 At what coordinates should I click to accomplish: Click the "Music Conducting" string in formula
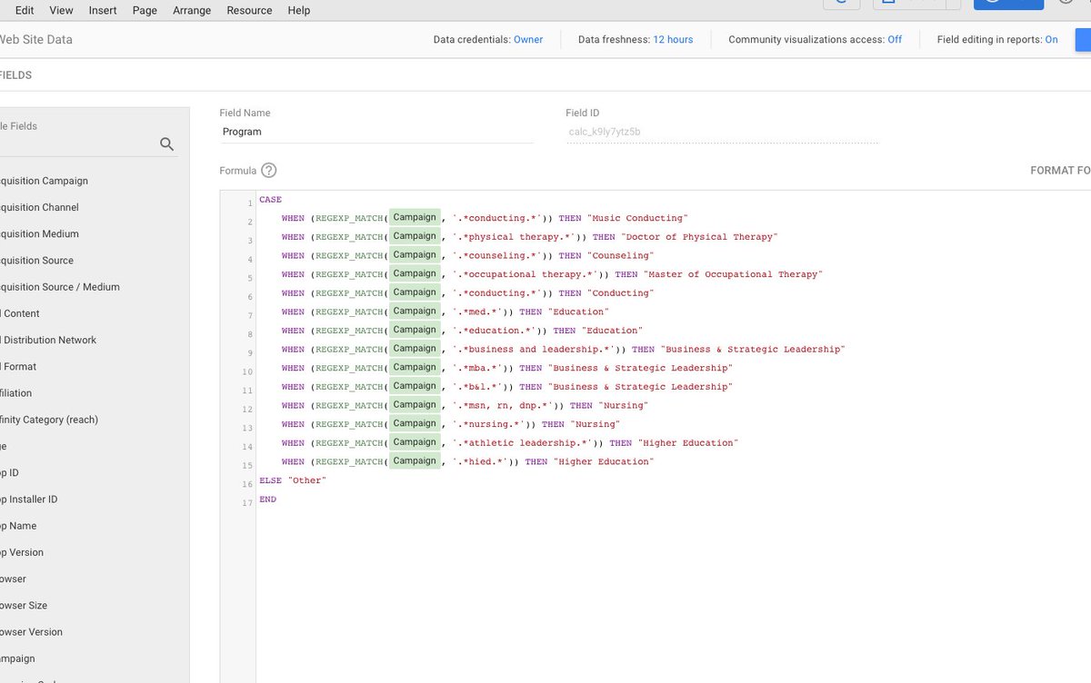(x=637, y=218)
